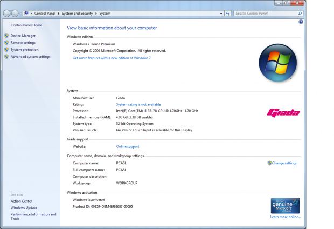Click the Remote settings shield icon
The image size is (334, 229).
6,43
